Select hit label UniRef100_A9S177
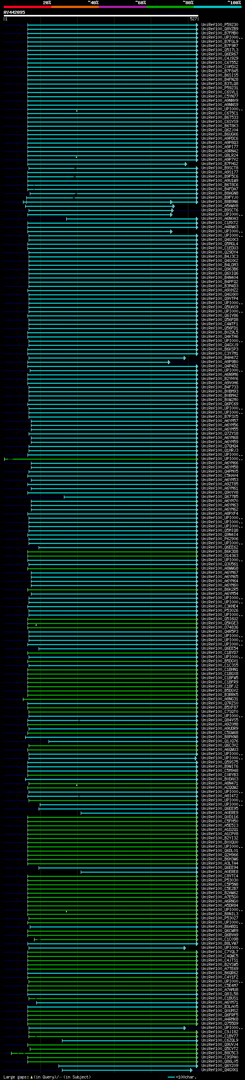Image resolution: width=245 pixels, height=1080 pixels. pyautogui.click(x=219, y=172)
